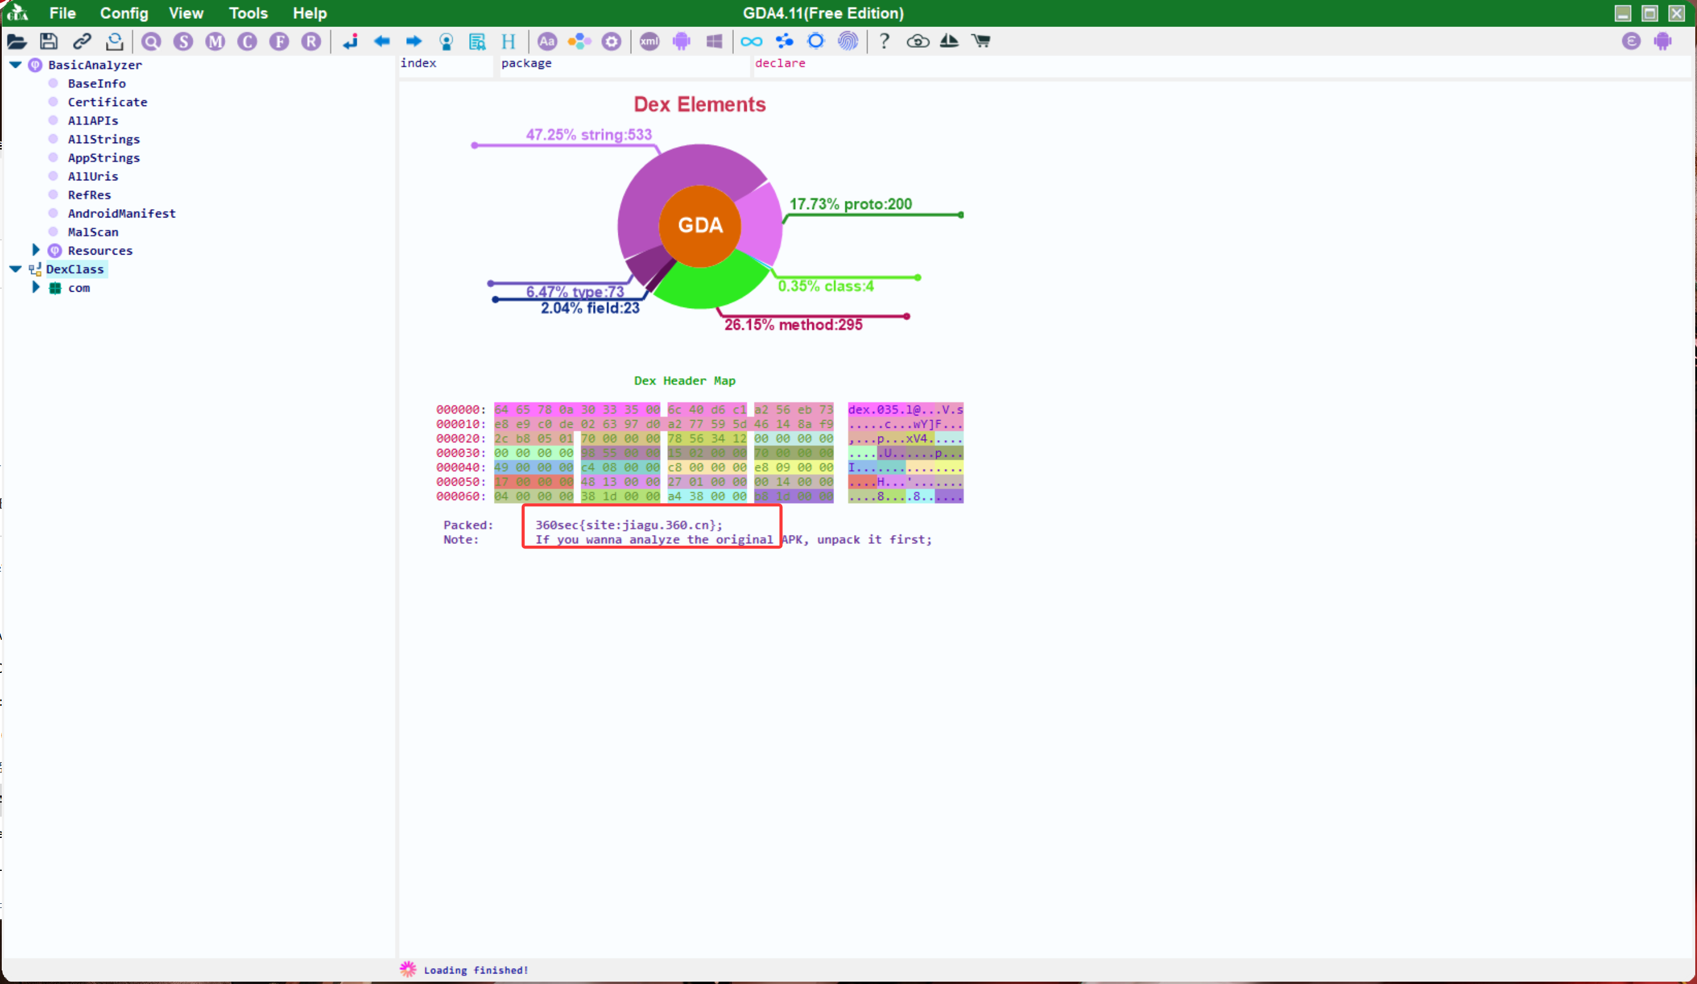Collapse the BasicAnalyzer tree node
Screen dimensions: 1697x984
pyautogui.click(x=15, y=65)
